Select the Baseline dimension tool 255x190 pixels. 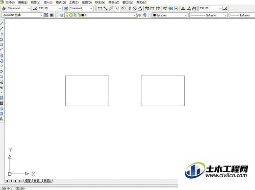coord(152,8)
